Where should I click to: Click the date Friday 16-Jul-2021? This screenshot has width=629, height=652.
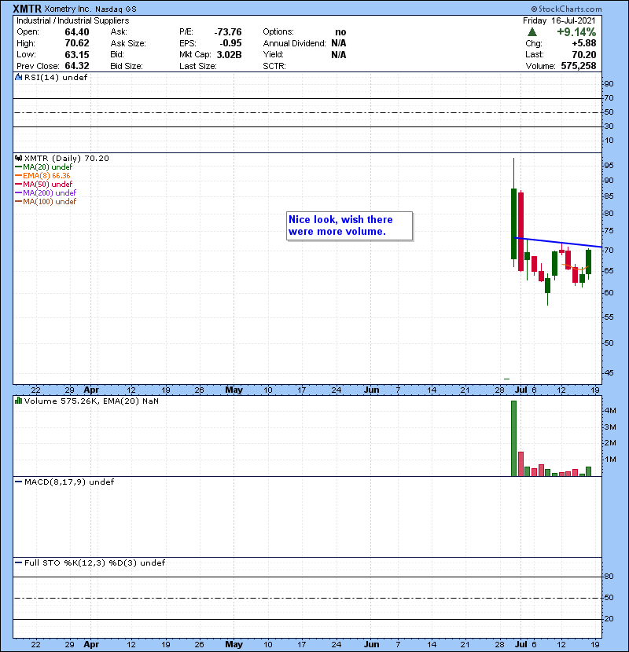(x=559, y=20)
